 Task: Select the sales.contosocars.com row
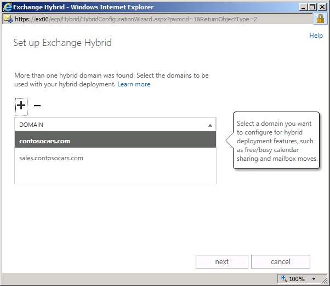click(115, 158)
